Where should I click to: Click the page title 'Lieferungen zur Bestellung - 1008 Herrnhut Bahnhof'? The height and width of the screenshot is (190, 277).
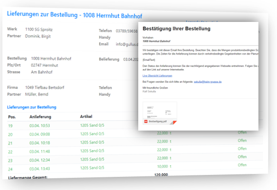tap(75, 15)
